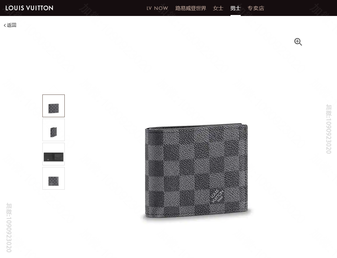
Task: Click the wallet's top opening edge
Action: point(196,126)
